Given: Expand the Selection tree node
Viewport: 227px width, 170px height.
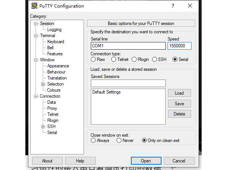Looking at the screenshot, I should [43, 84].
